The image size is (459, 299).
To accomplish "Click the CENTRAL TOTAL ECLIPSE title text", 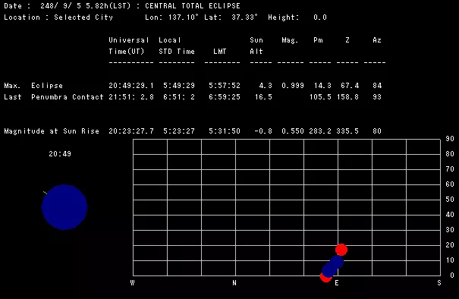I will coord(193,6).
